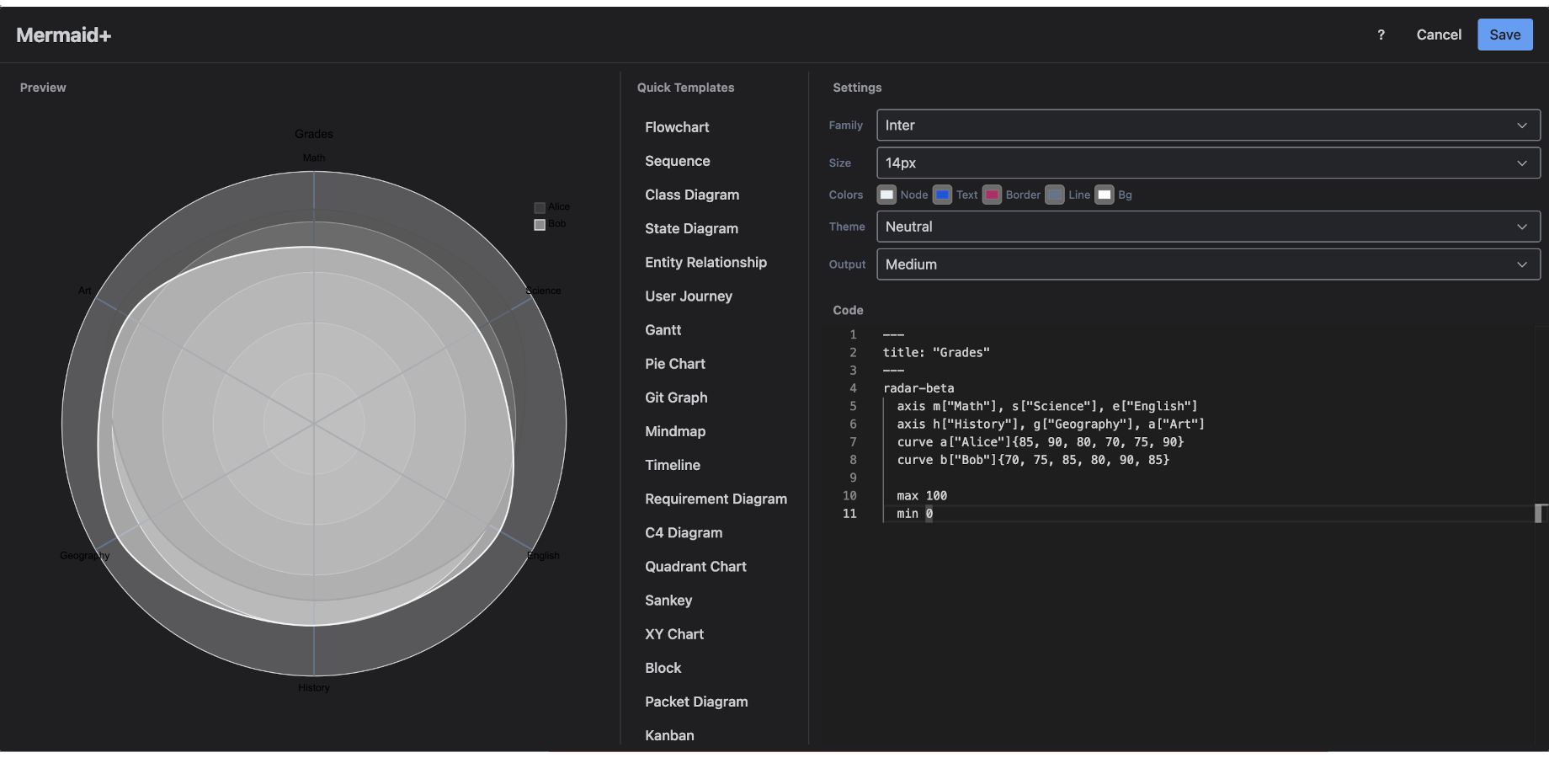The width and height of the screenshot is (1549, 758).
Task: Select the Git Graph template
Action: click(675, 397)
